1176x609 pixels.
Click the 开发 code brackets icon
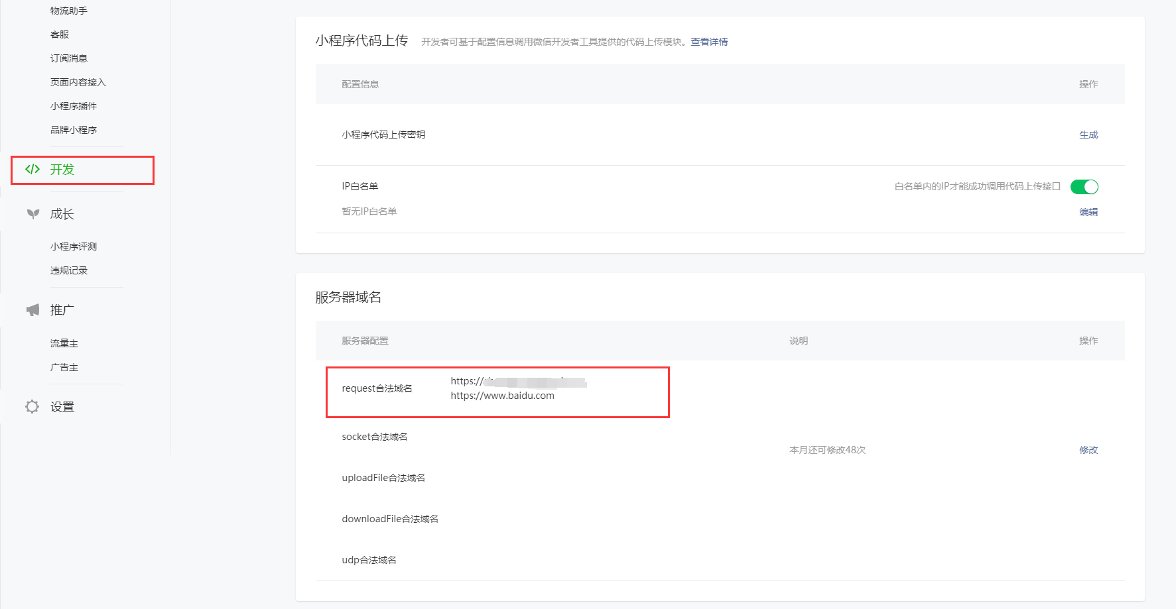pos(33,169)
